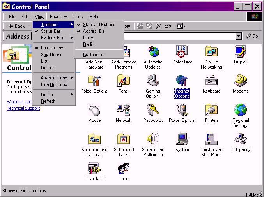Select Small Icons view
This screenshot has width=264, height=197.
tap(53, 55)
